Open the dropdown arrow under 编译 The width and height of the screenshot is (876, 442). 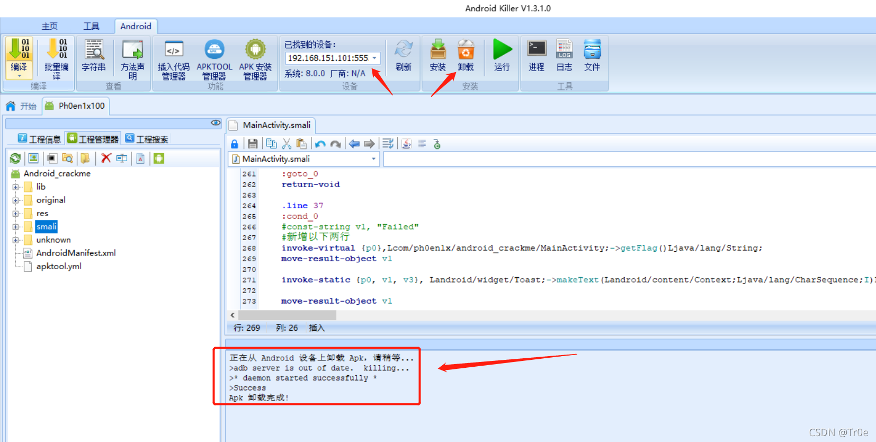coord(19,76)
